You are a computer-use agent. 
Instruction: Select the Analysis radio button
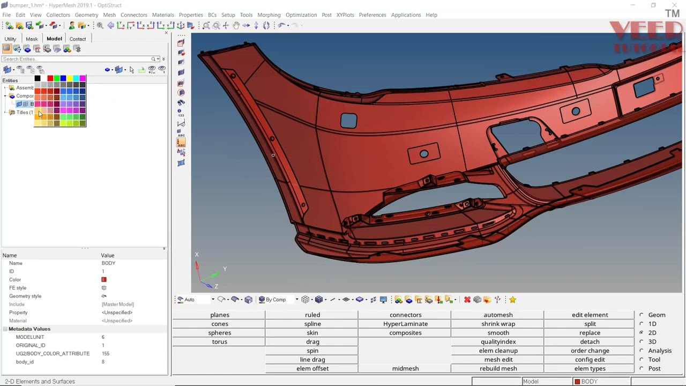coord(642,351)
